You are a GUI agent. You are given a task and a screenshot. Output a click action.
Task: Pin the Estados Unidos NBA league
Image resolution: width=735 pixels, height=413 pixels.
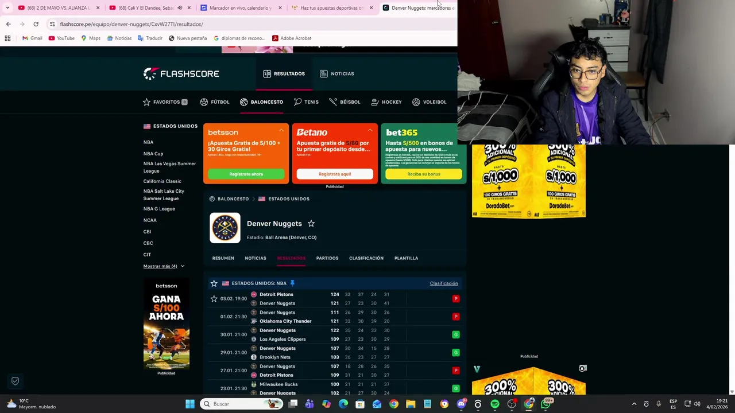292,283
